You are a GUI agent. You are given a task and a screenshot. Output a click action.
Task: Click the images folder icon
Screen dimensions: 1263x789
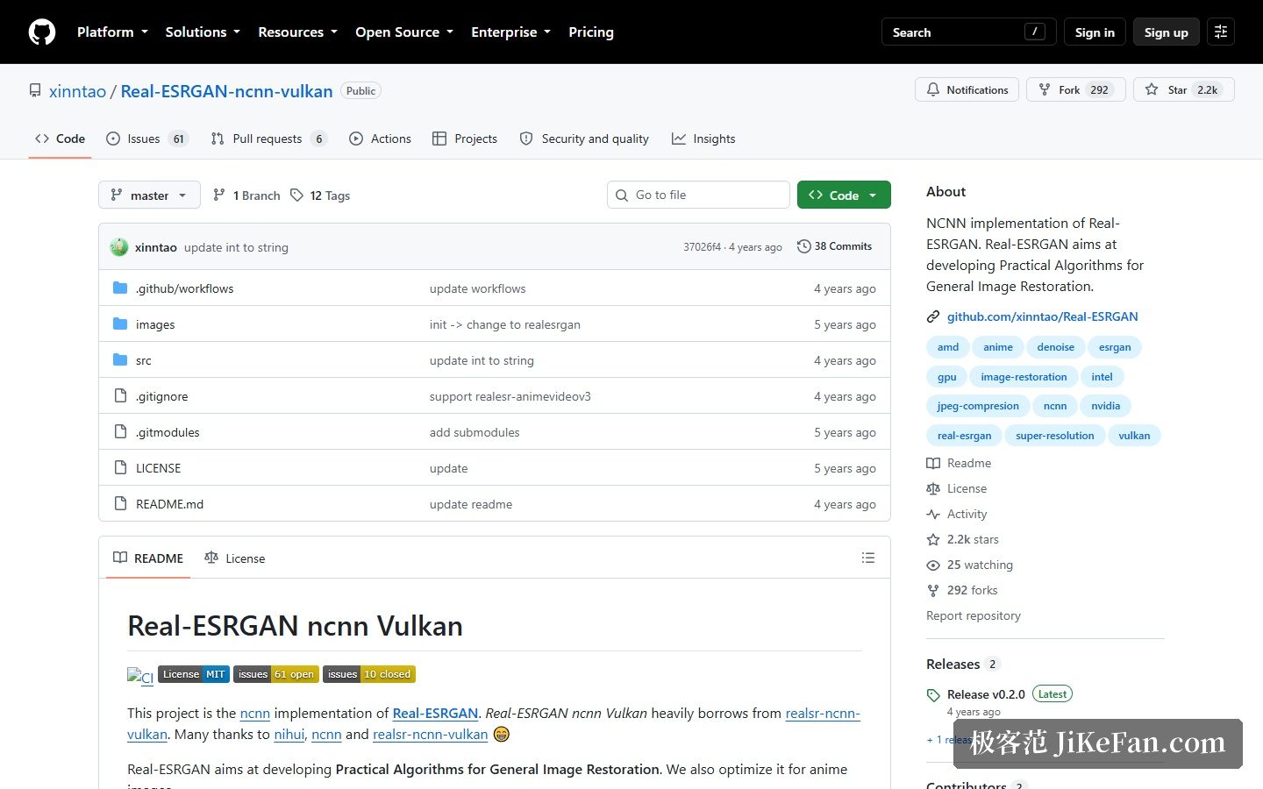point(120,324)
